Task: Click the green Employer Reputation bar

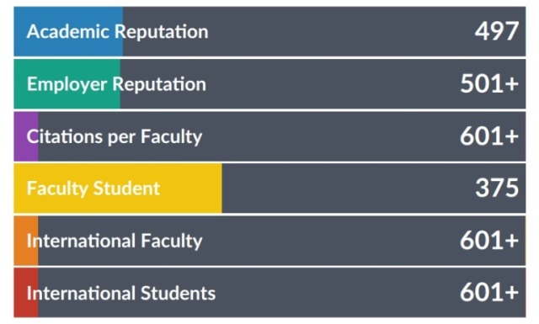Action: [67, 84]
